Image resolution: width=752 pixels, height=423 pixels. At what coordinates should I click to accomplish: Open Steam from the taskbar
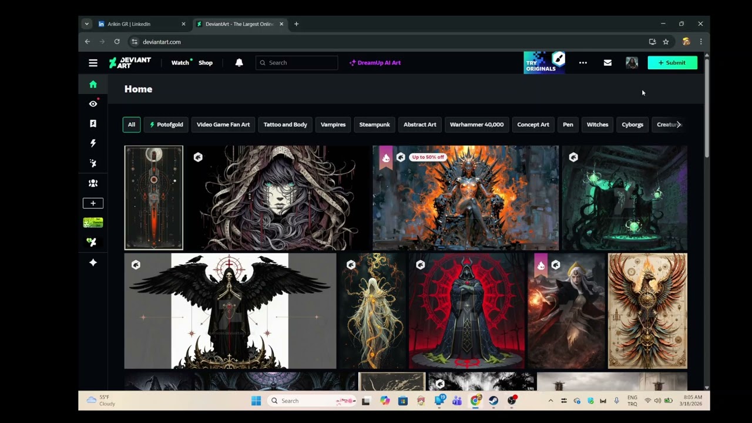point(494,401)
